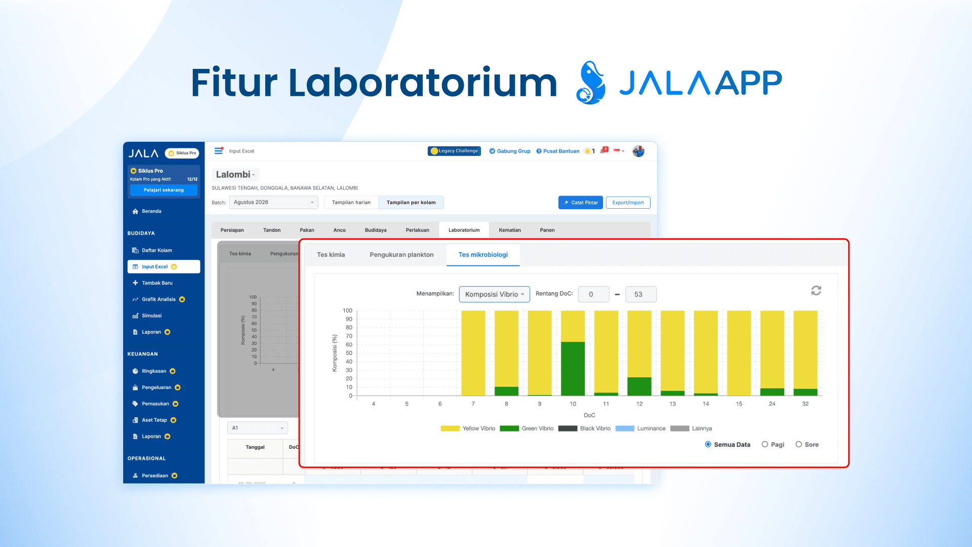Click the JALA logo in sidebar

tap(143, 153)
